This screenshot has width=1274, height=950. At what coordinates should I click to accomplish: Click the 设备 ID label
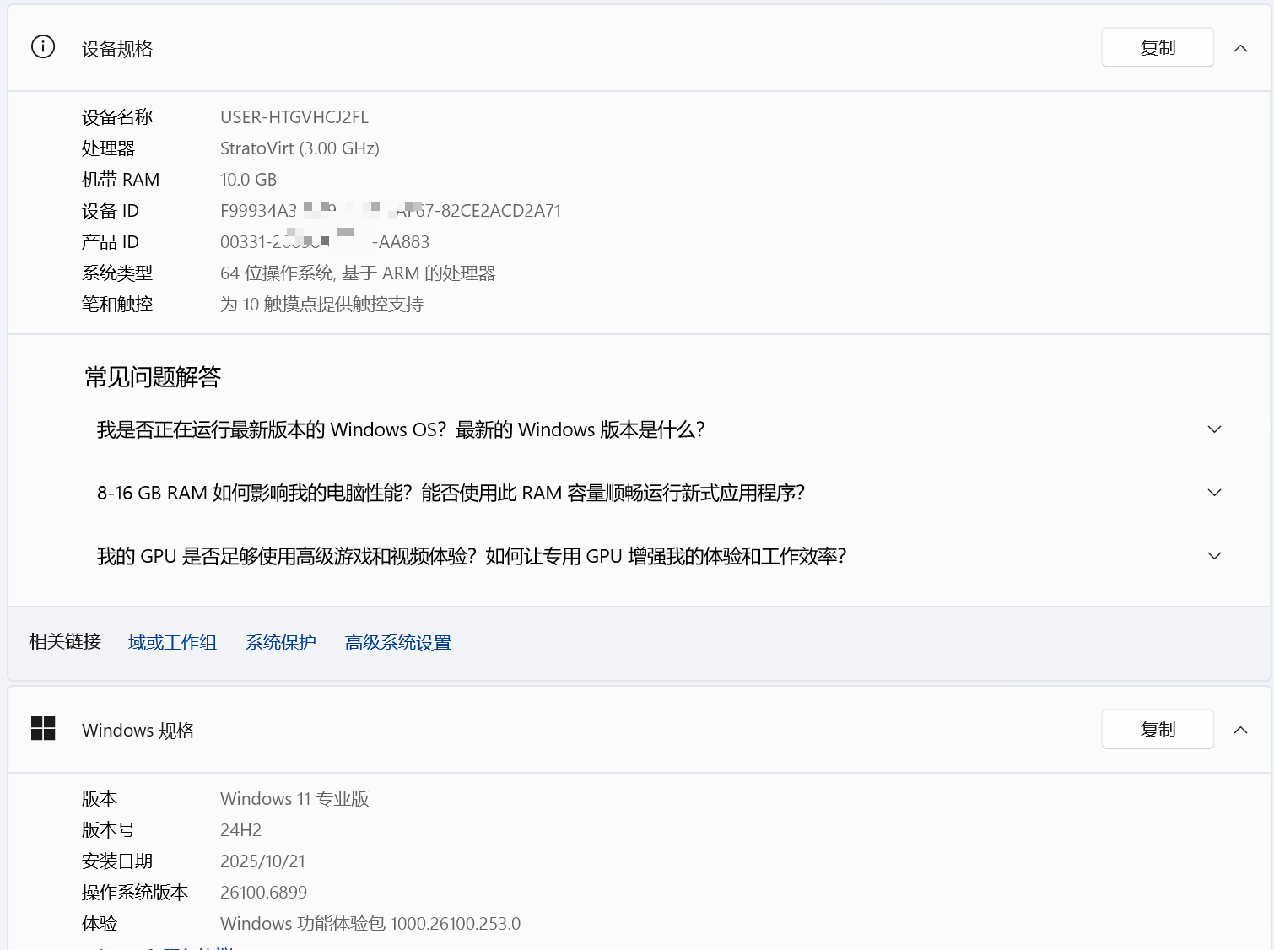(111, 211)
